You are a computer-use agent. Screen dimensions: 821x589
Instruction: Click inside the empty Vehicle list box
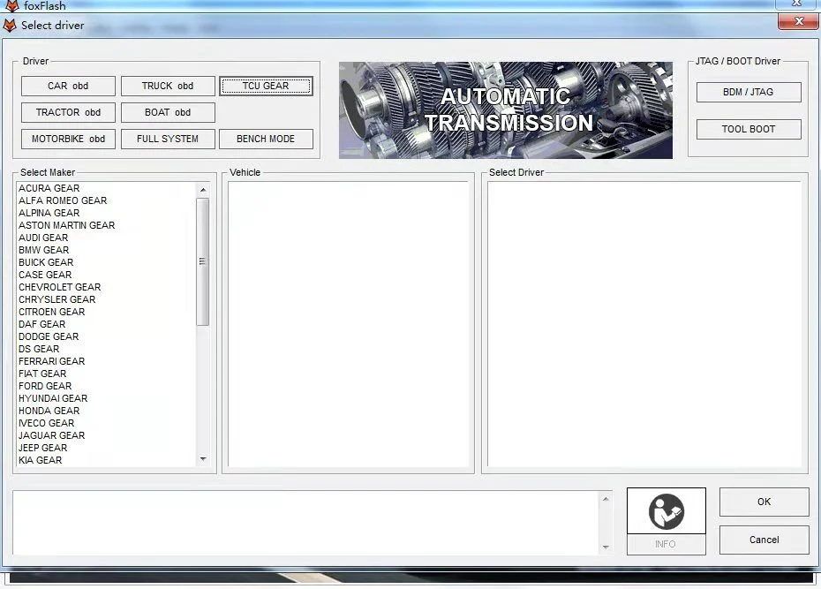tap(348, 323)
